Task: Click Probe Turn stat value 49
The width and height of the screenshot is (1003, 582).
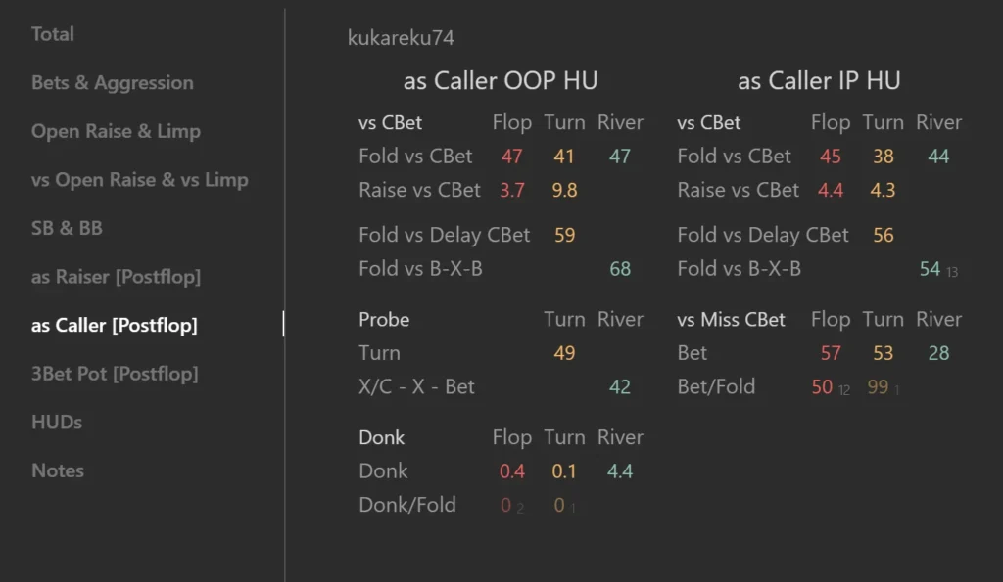Action: point(564,353)
